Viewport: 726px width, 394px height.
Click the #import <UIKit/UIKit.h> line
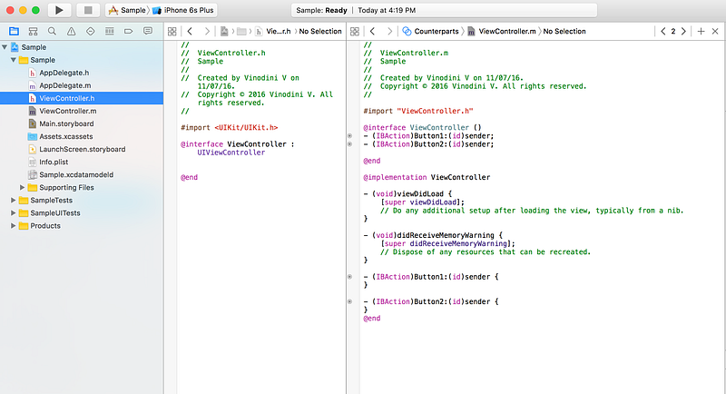pos(230,128)
